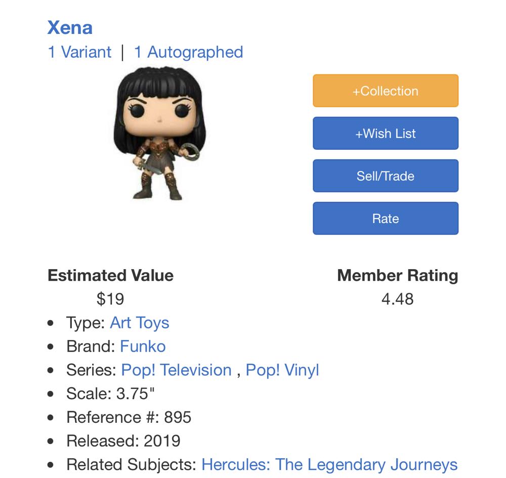View the 1 Variant listing
Screen dimensions: 506x478
pos(79,52)
